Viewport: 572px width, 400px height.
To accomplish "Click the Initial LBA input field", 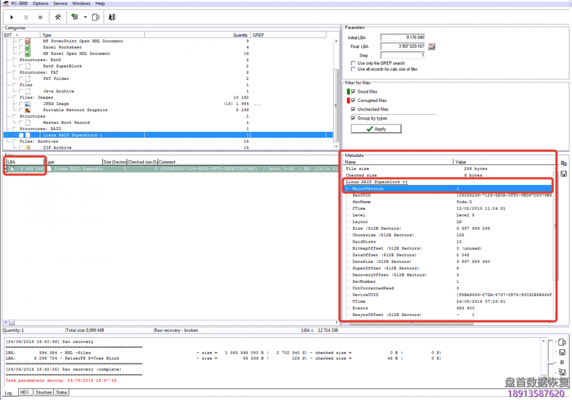I will [x=402, y=38].
